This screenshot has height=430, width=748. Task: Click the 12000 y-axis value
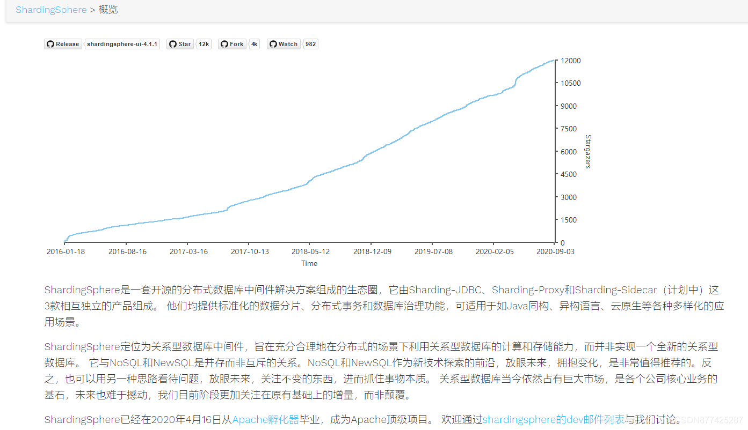(571, 61)
